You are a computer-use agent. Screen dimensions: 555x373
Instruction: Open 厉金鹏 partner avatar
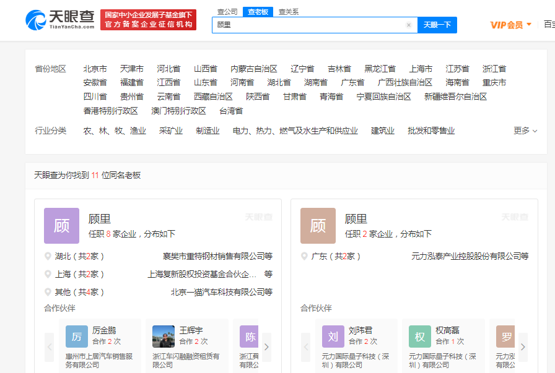77,337
